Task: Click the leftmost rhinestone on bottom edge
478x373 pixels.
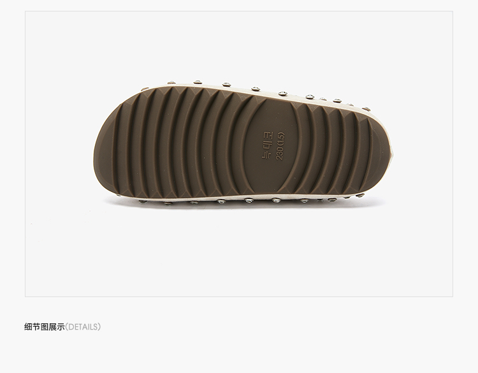Action: (x=143, y=201)
